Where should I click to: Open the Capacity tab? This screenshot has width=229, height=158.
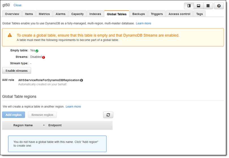point(77,14)
